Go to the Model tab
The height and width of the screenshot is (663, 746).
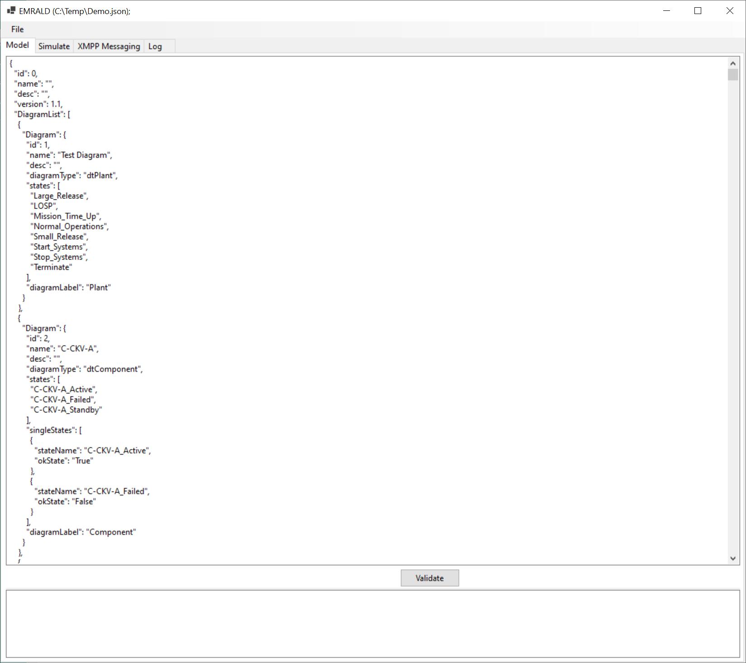coord(18,45)
